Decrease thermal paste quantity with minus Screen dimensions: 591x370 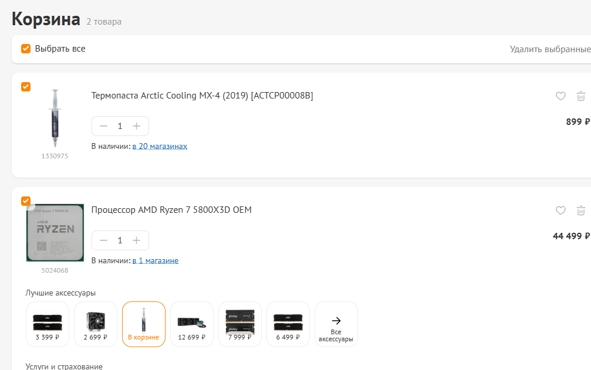[x=104, y=126]
